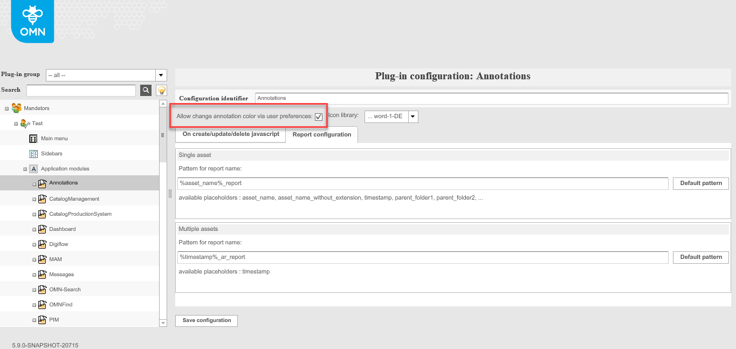This screenshot has width=736, height=349.
Task: Click the Configuration identifier input field
Action: click(491, 98)
